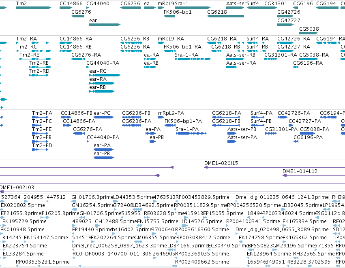Click the mRpL9-RA transcript

[161, 43]
